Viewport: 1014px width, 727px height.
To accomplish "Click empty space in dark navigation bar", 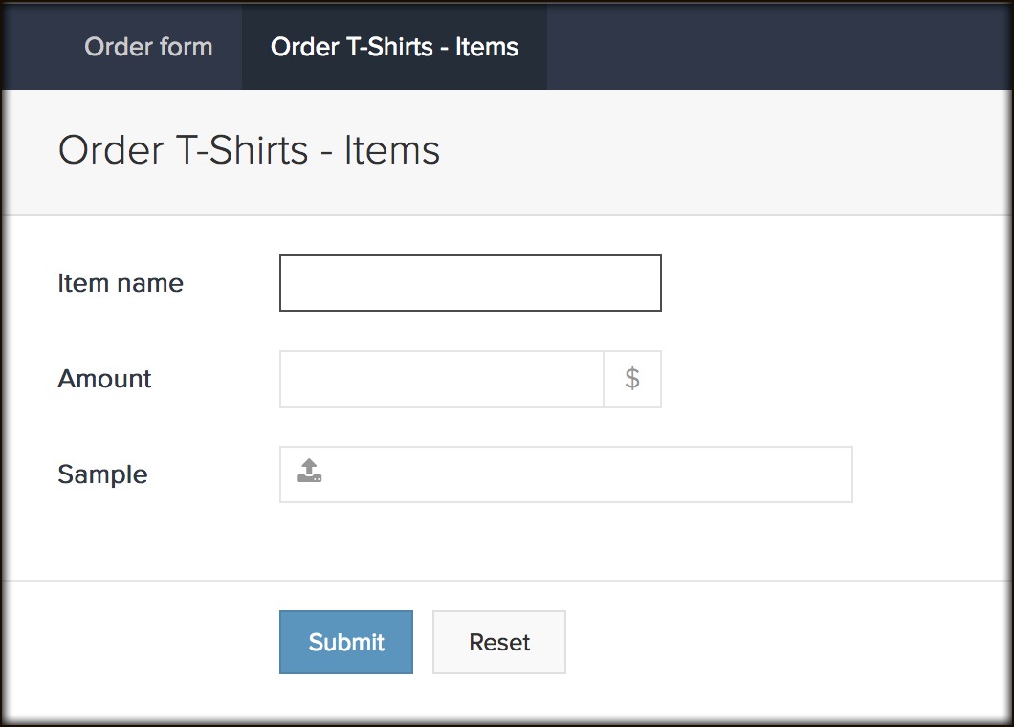I will (x=765, y=47).
